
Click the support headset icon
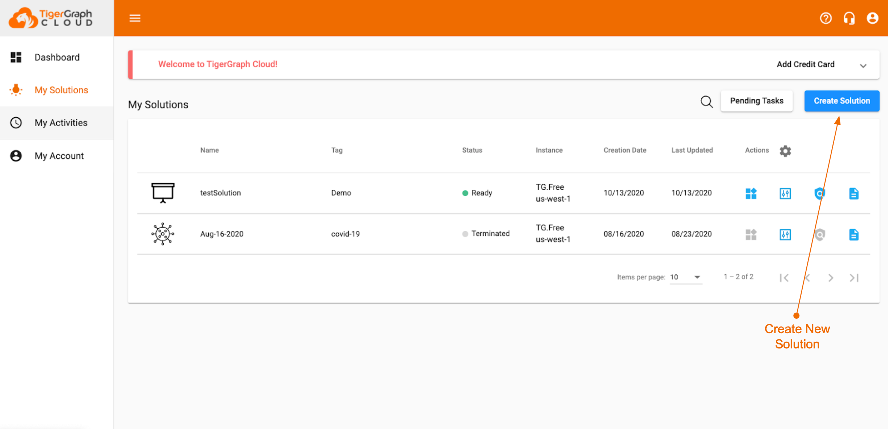[849, 18]
